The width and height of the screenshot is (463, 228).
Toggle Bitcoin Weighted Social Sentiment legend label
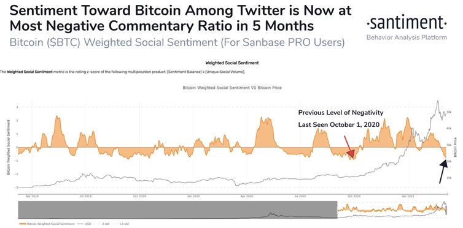[x=50, y=224]
